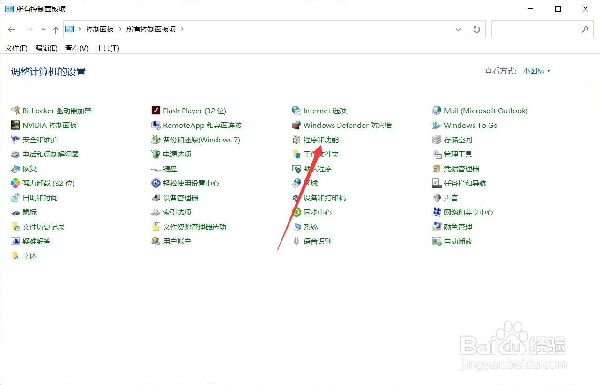Open the recent locations dropdown arrow
This screenshot has height=385, width=600.
click(x=44, y=29)
